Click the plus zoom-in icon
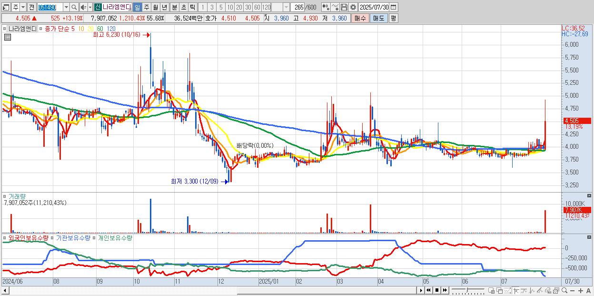Screen dimensions: 594x296 point(581,291)
